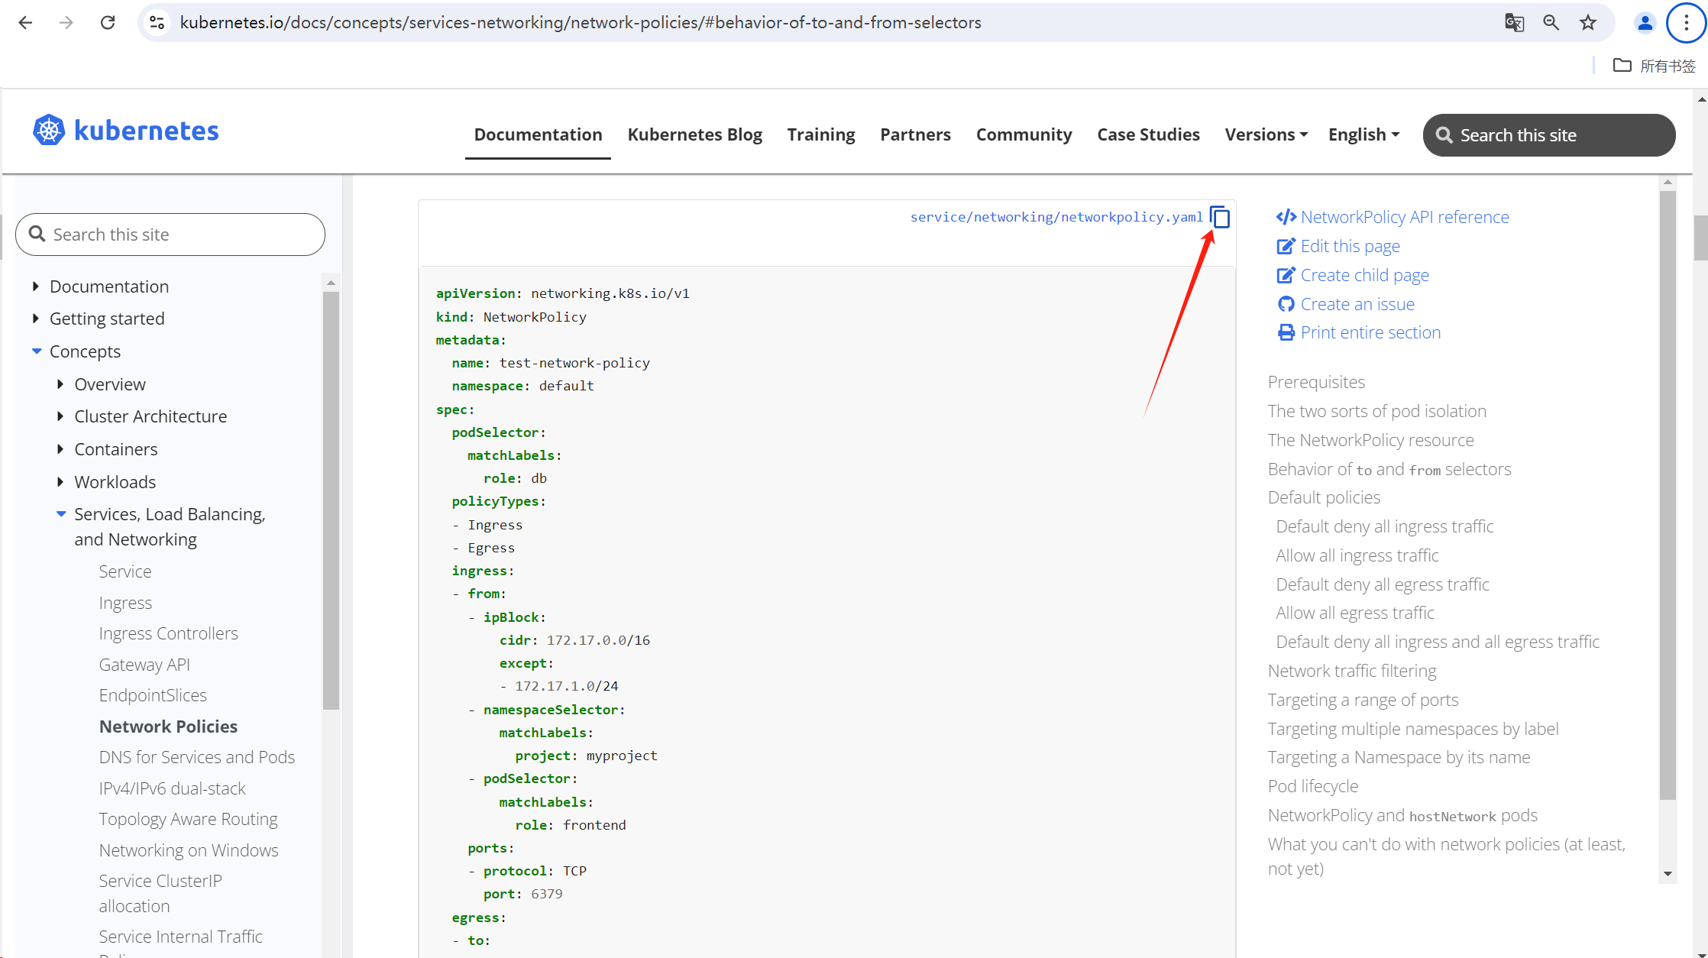The image size is (1708, 958).
Task: Open the Versions dropdown
Action: click(1266, 134)
